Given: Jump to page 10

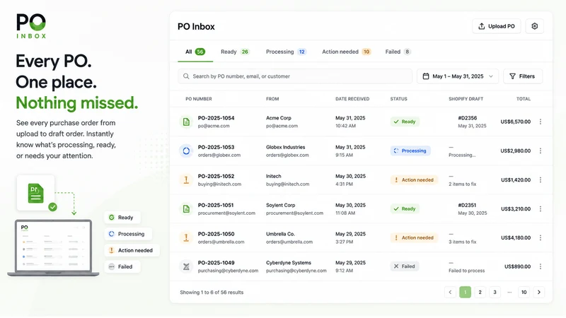Looking at the screenshot, I should (524, 293).
